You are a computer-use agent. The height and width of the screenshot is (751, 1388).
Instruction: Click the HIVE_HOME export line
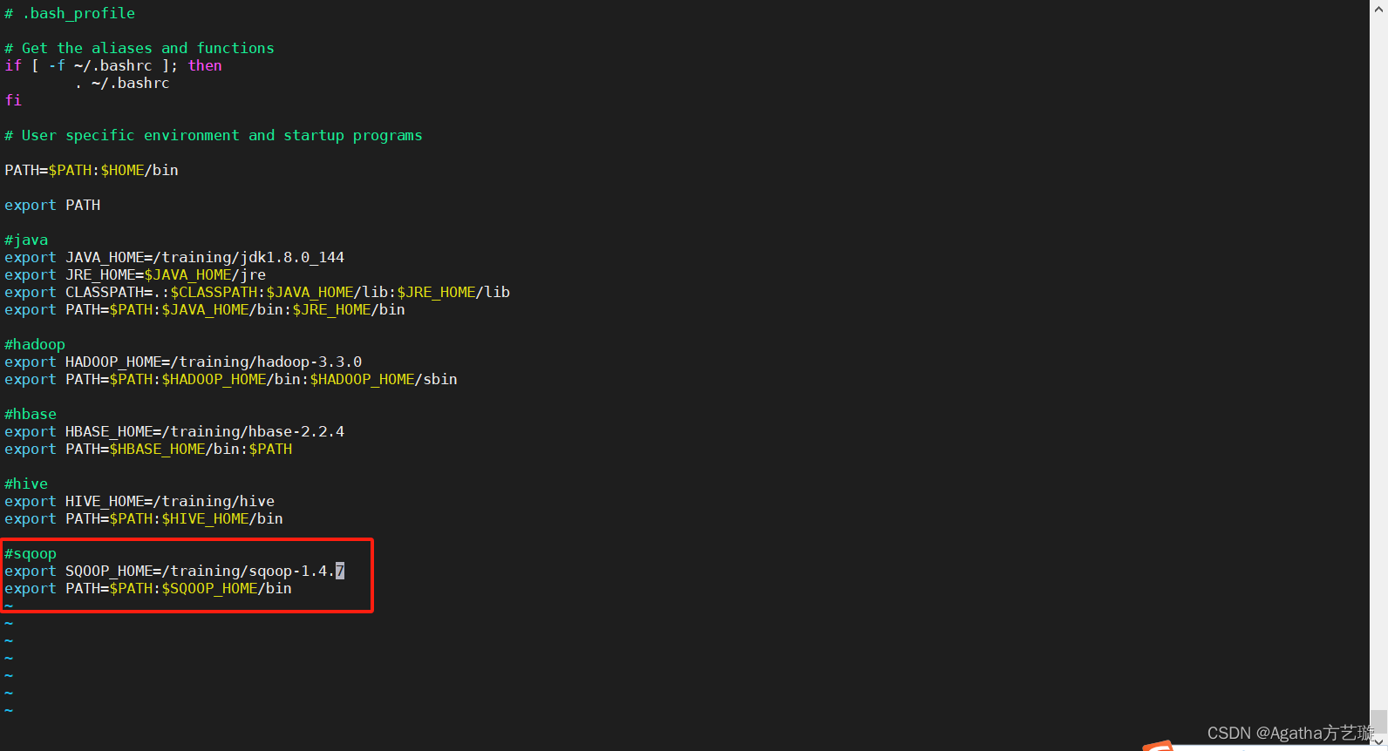point(139,501)
